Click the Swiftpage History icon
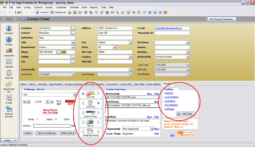The width and height of the screenshot is (255, 147). click(90, 131)
